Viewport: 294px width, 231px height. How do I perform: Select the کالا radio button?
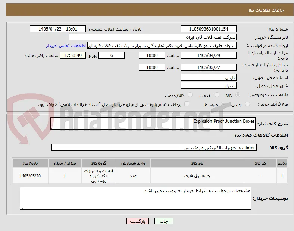pyautogui.click(x=238, y=95)
